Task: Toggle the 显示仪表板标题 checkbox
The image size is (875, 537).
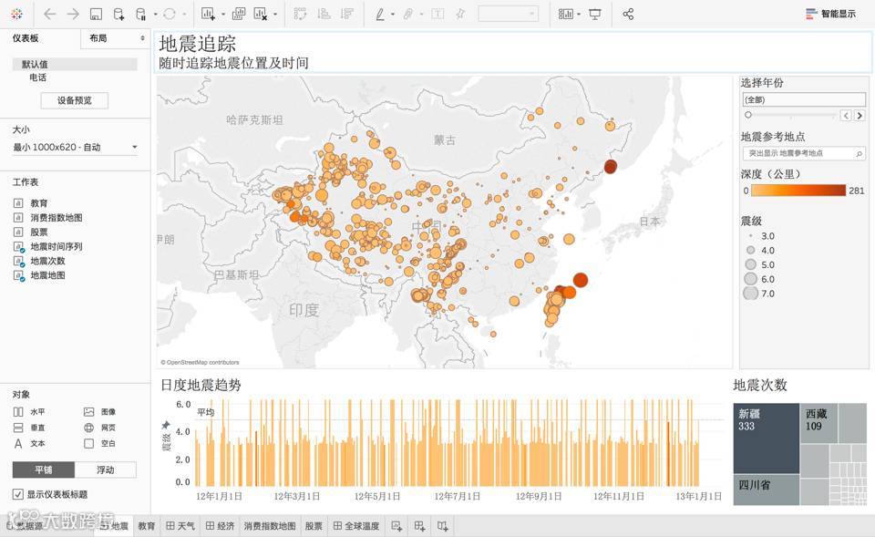Action: point(18,494)
